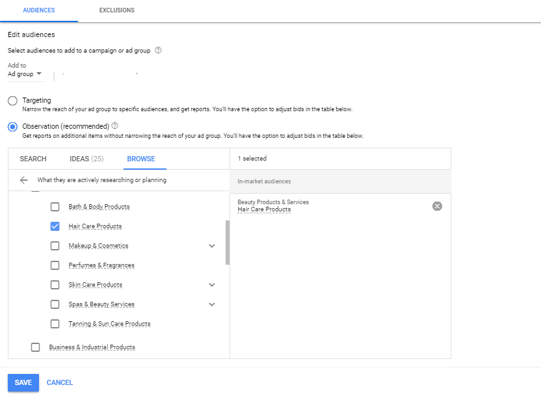Tick the Perfumes & Fragrances checkbox
Screen dimensions: 541x398
(55, 265)
